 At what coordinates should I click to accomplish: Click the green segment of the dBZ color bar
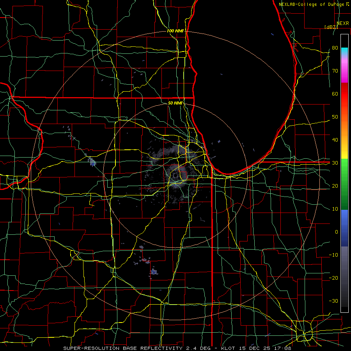(344, 184)
